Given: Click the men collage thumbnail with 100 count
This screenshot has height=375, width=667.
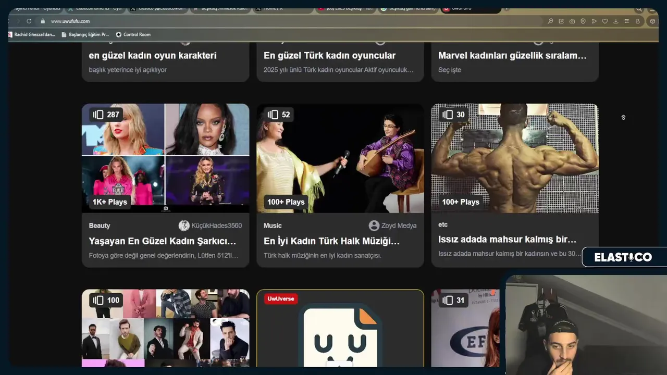Looking at the screenshot, I should click(166, 328).
